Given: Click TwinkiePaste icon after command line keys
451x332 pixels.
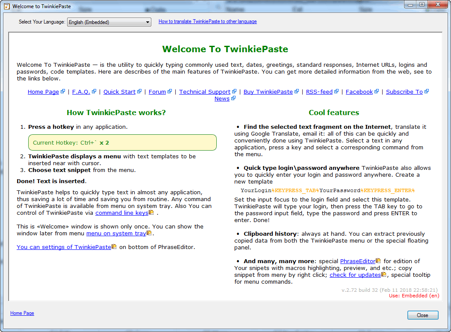Looking at the screenshot, I should tap(151, 212).
